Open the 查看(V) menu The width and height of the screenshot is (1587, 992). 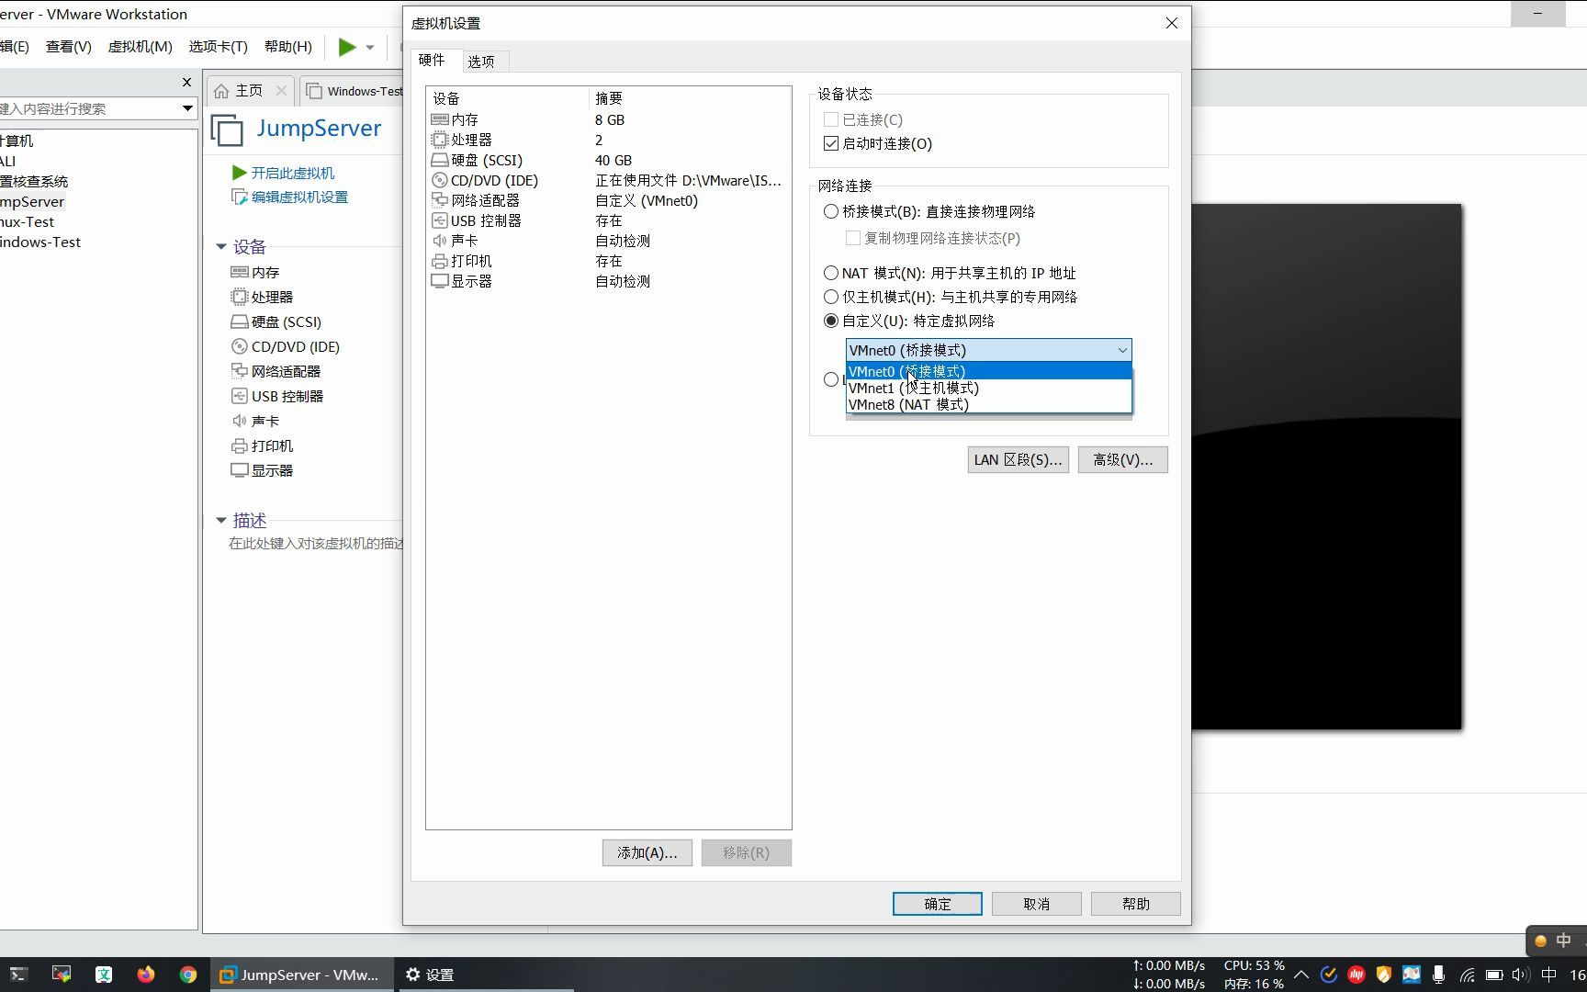[69, 46]
